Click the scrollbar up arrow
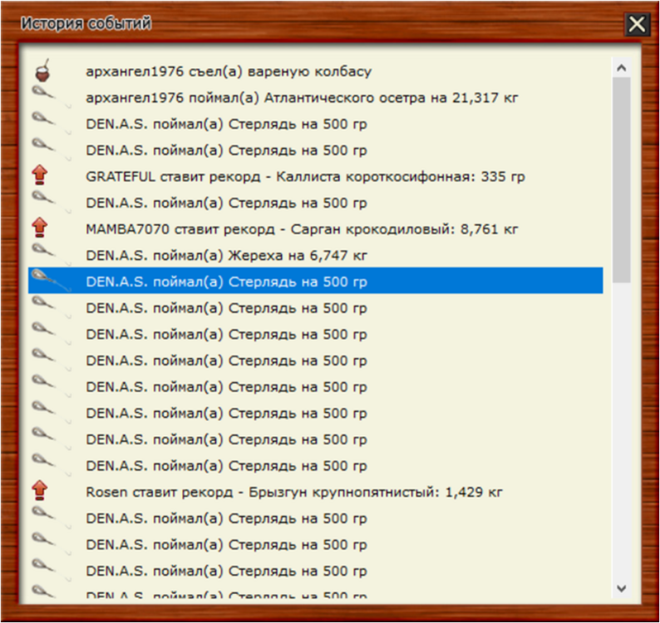660x623 pixels. coord(620,65)
